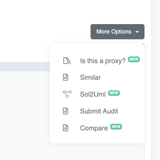Click the document icon beside Submit Audit

point(66,111)
